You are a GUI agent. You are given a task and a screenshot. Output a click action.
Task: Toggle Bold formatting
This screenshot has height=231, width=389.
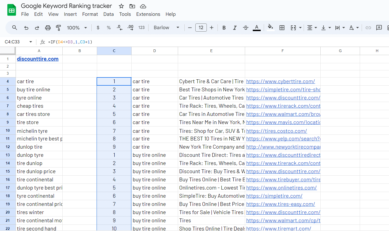(x=224, y=28)
